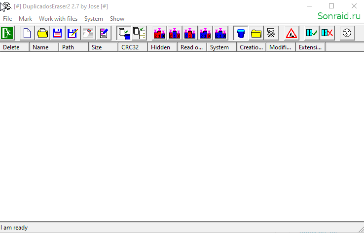The width and height of the screenshot is (364, 233).
Task: Open the Mark menu
Action: coord(26,19)
